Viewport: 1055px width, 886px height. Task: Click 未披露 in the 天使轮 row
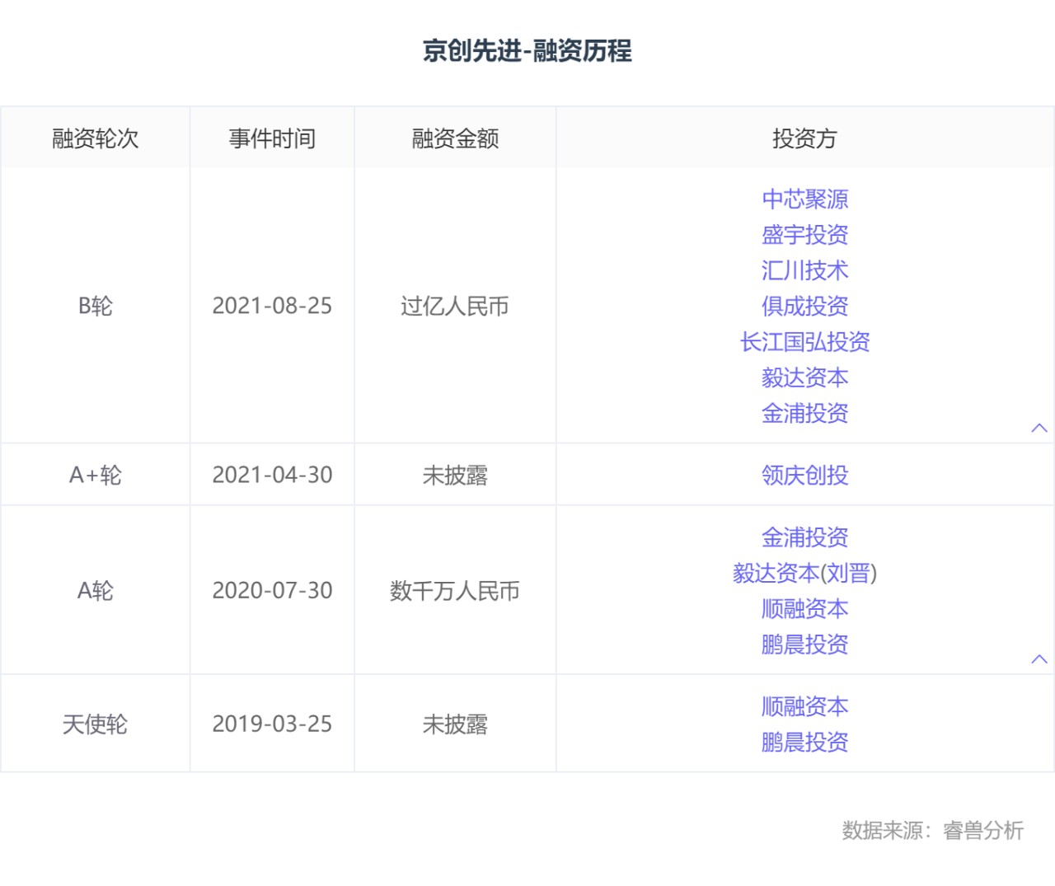[455, 724]
